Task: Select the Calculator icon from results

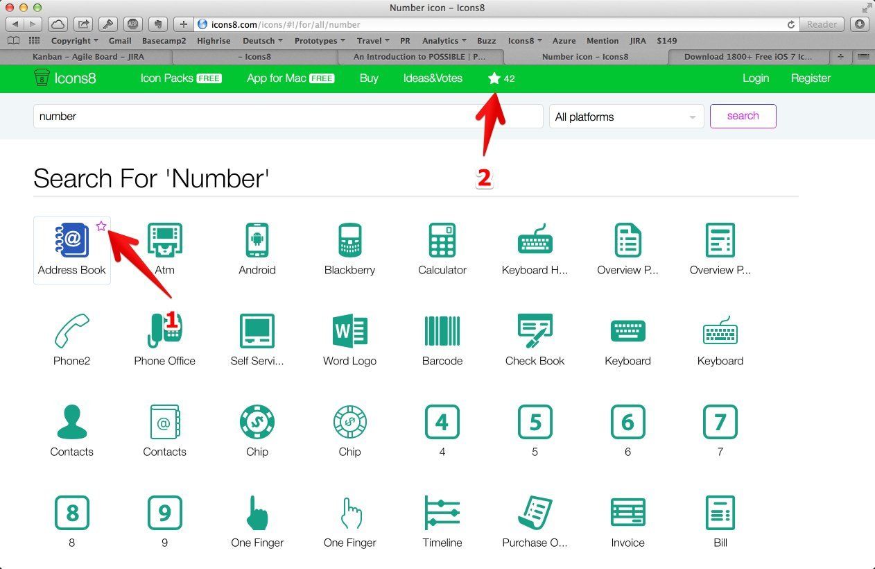Action: (x=442, y=240)
